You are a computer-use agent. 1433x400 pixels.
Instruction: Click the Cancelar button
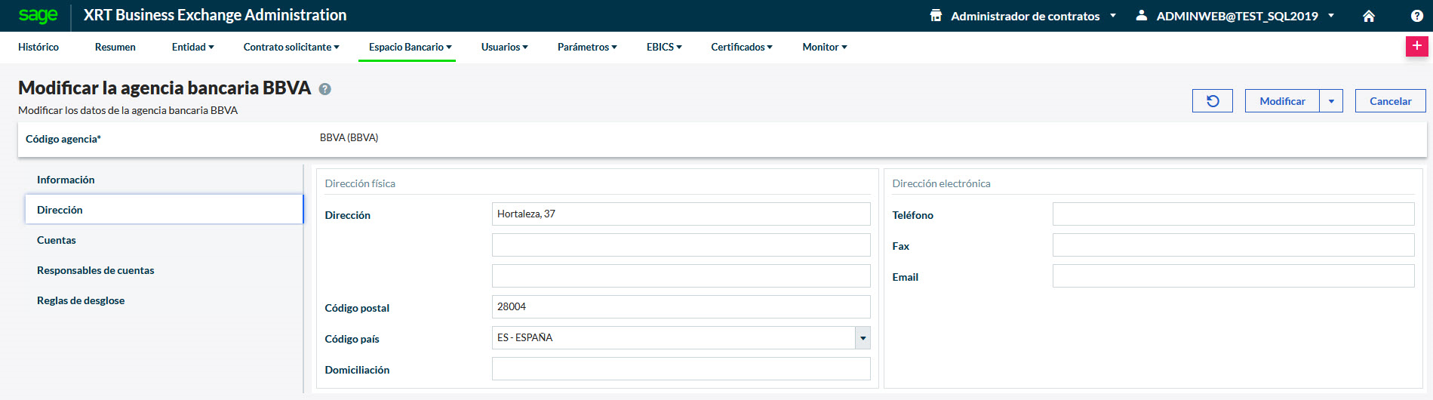click(1390, 101)
